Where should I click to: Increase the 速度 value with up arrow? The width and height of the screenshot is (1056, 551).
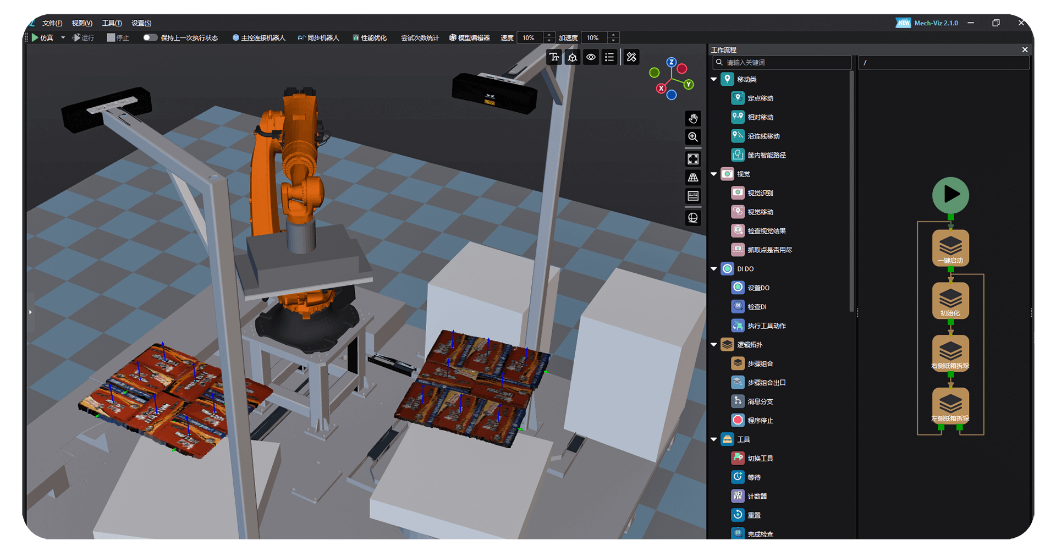[549, 35]
